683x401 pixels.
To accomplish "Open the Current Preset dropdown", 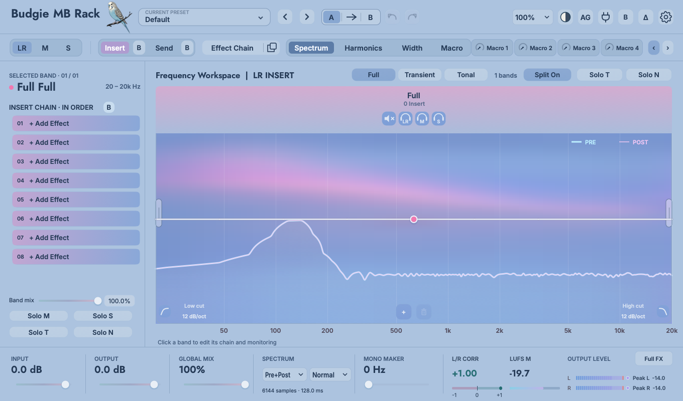I will tap(204, 17).
